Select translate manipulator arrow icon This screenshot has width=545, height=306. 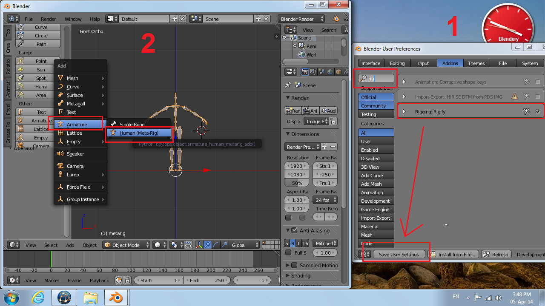click(207, 245)
